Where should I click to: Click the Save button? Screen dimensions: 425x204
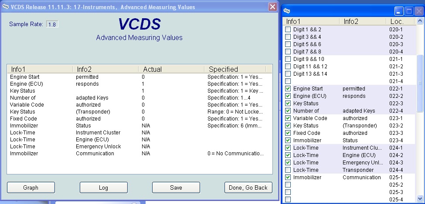176,187
